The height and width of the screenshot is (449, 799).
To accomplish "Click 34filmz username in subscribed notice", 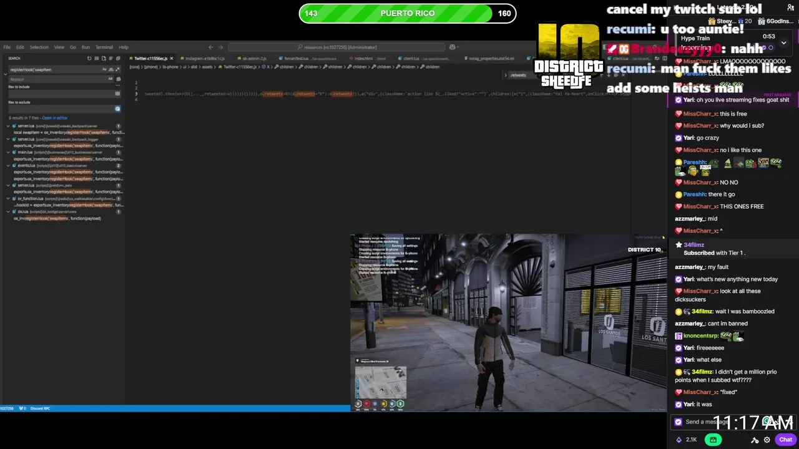I will [x=694, y=245].
